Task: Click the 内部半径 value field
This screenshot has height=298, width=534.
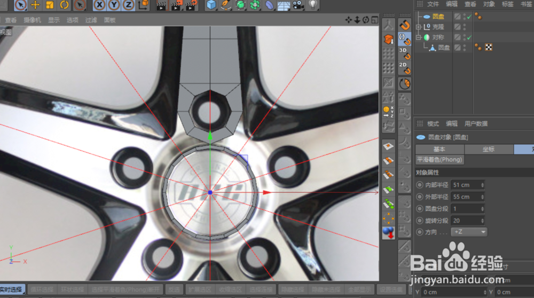Action: pyautogui.click(x=467, y=185)
